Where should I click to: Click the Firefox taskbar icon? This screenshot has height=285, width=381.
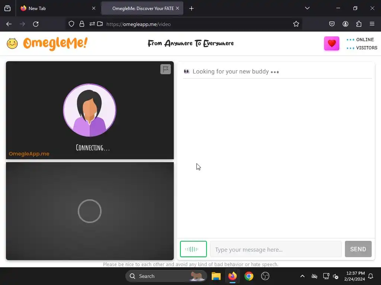pyautogui.click(x=233, y=276)
